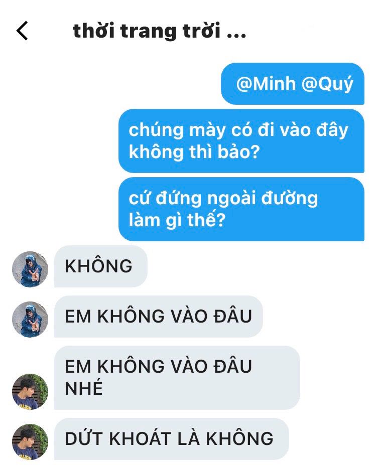Select the "DỨT KHOÁT LÀ KHÔNG" message

pos(171,438)
